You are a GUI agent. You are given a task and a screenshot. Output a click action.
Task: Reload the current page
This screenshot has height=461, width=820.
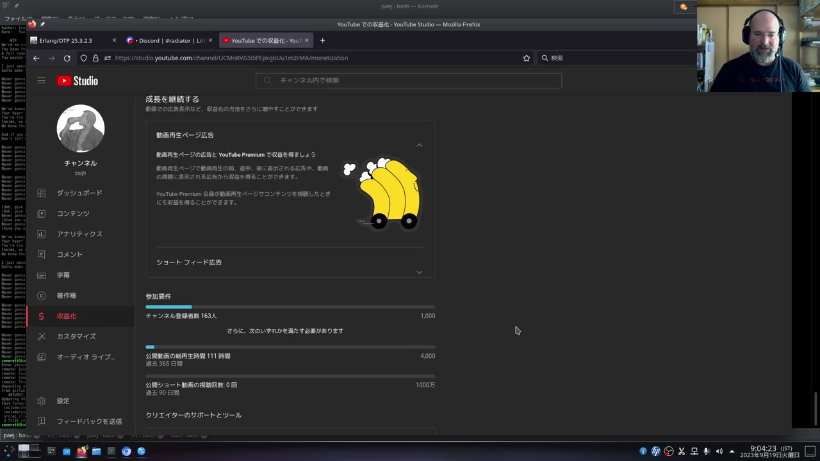67,58
